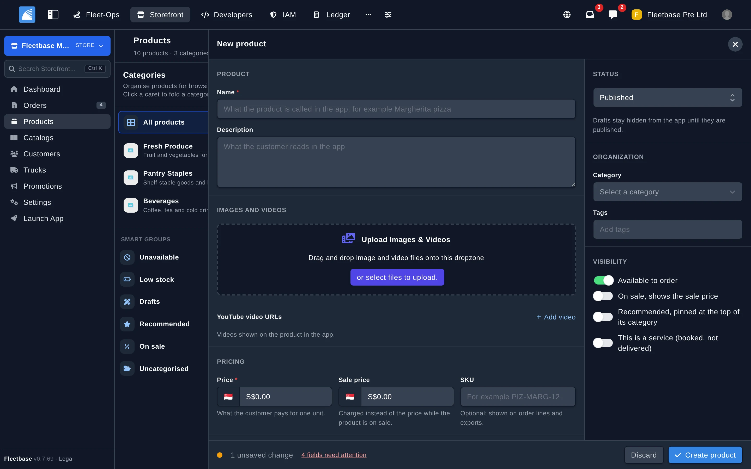Open the more extensions ellipsis
Image resolution: width=751 pixels, height=469 pixels.
368,15
